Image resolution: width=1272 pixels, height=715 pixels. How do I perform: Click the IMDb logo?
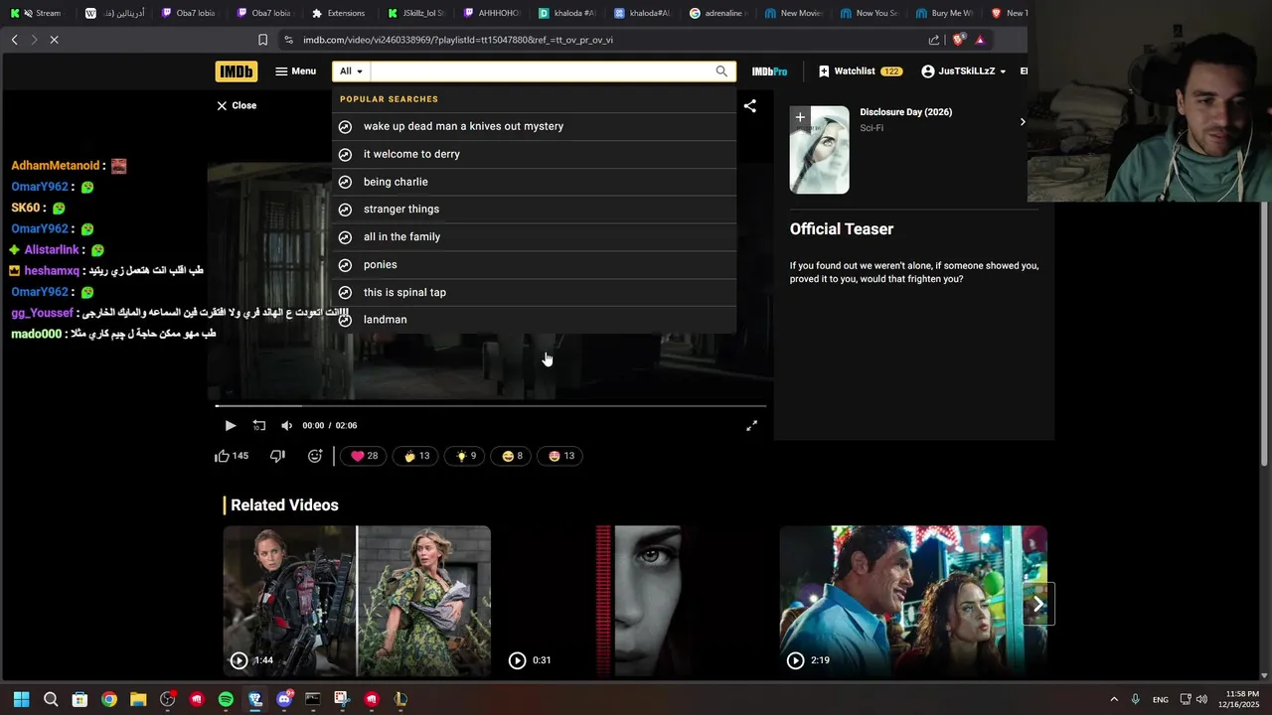(236, 71)
